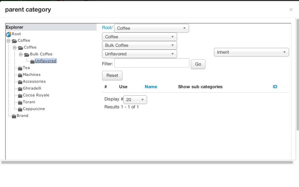299x187 pixels.
Task: Select Accessories in the category tree
Action: point(34,82)
